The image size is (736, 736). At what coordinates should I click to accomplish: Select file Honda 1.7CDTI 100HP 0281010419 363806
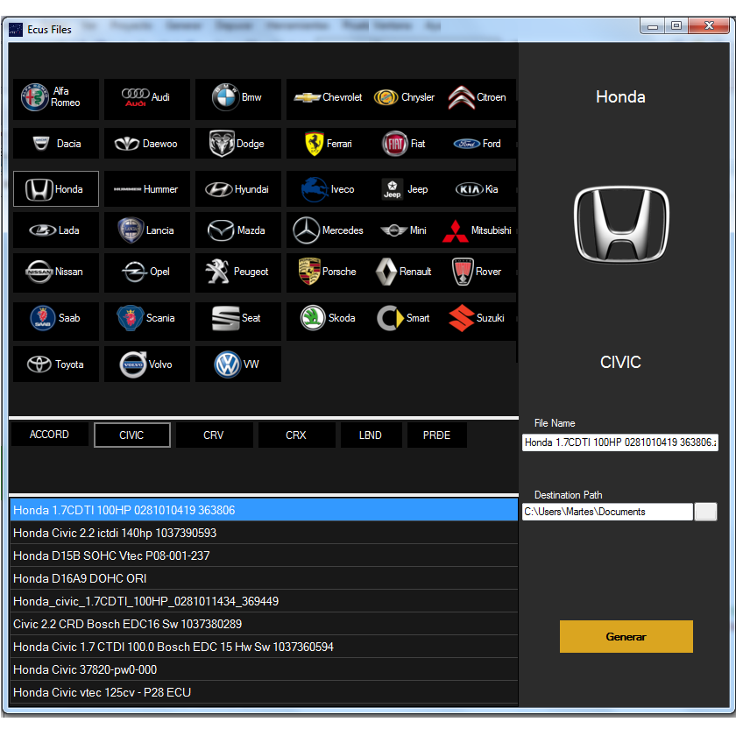264,510
